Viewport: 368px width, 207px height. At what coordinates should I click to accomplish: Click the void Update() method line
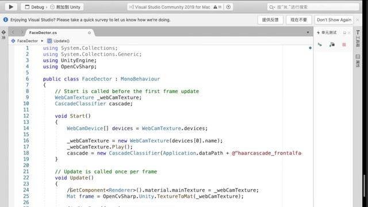coord(74,178)
